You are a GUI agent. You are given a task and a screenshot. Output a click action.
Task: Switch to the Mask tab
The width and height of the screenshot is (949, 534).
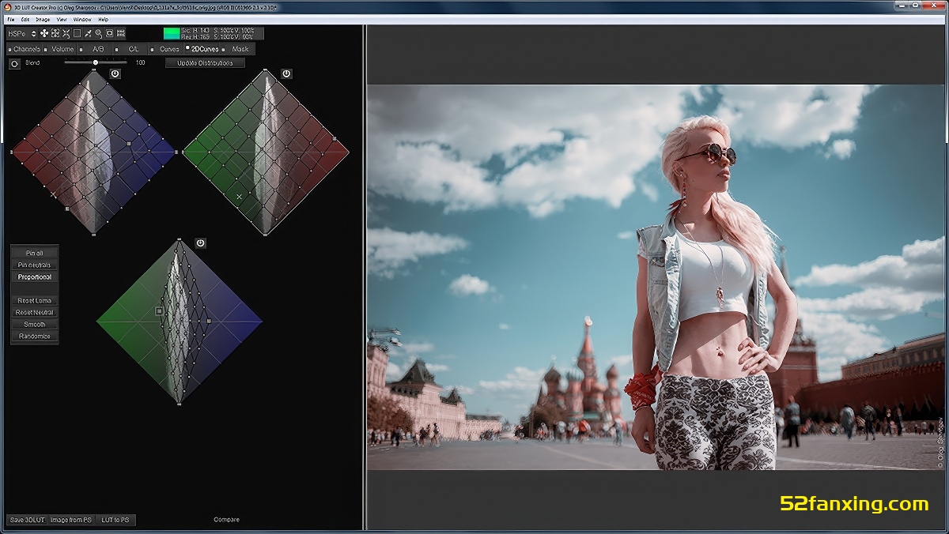pos(240,49)
